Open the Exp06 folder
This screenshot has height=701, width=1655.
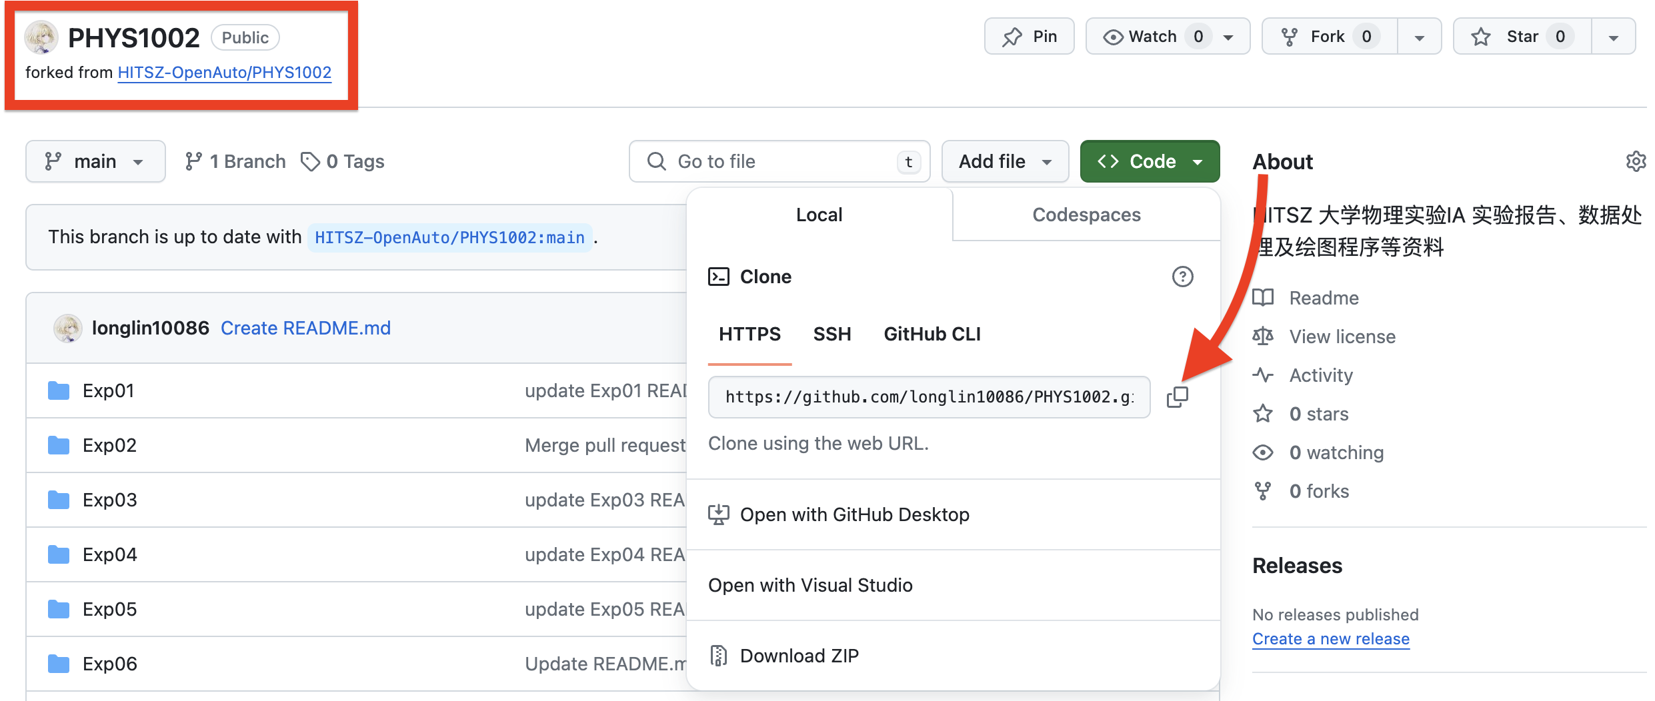[110, 664]
